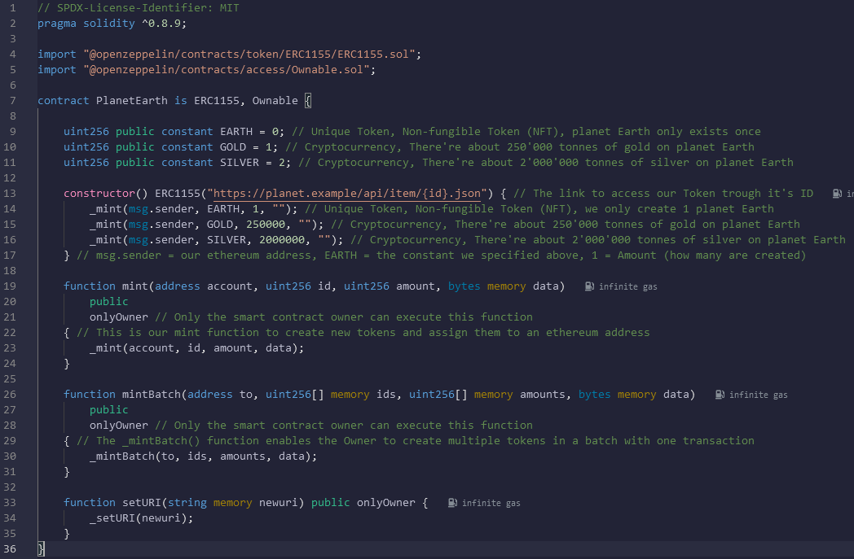Click 'newuri' parameter on line 33
The width and height of the screenshot is (854, 559).
click(279, 503)
